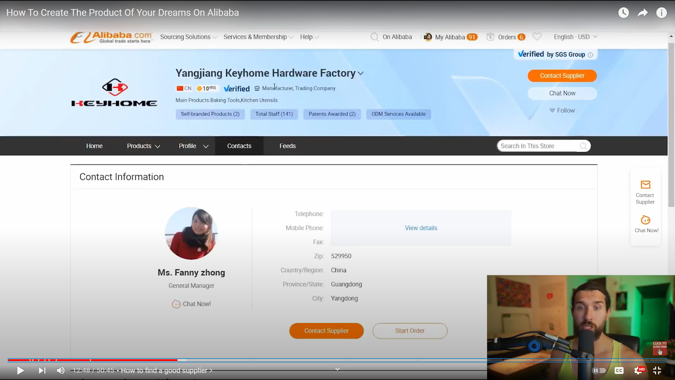
Task: Open the Contacts tab
Action: pos(239,146)
